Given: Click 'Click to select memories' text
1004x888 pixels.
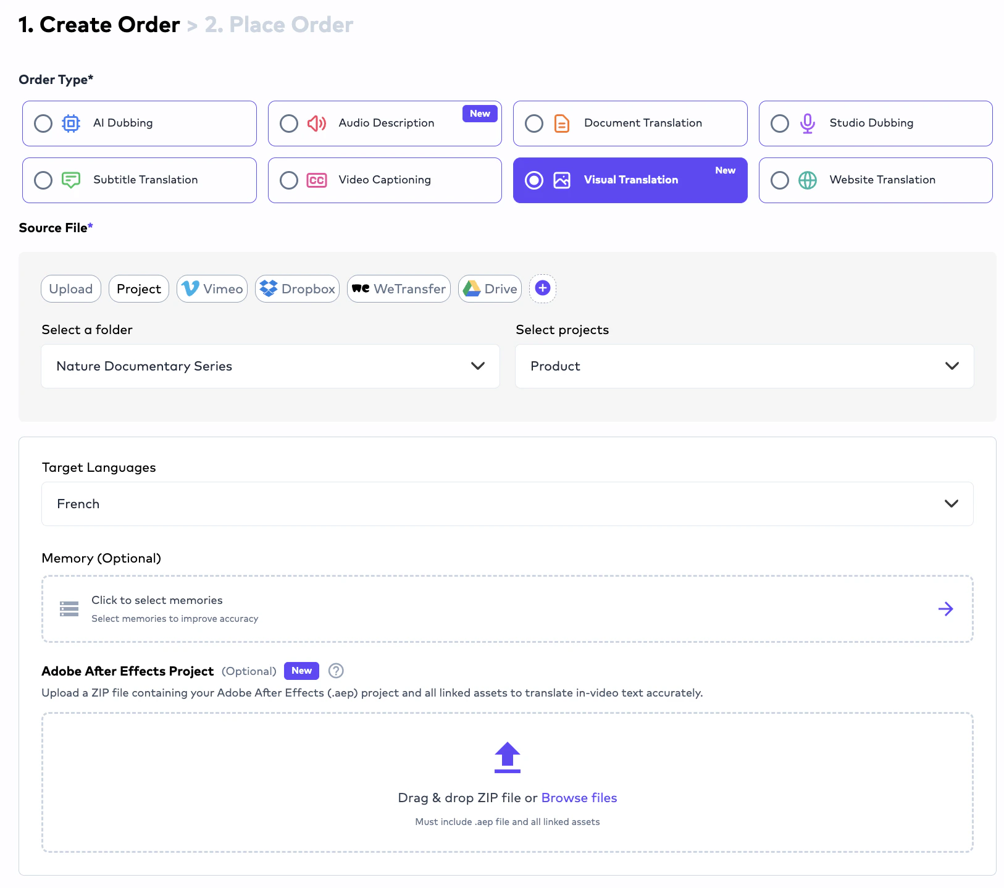Looking at the screenshot, I should coord(157,600).
